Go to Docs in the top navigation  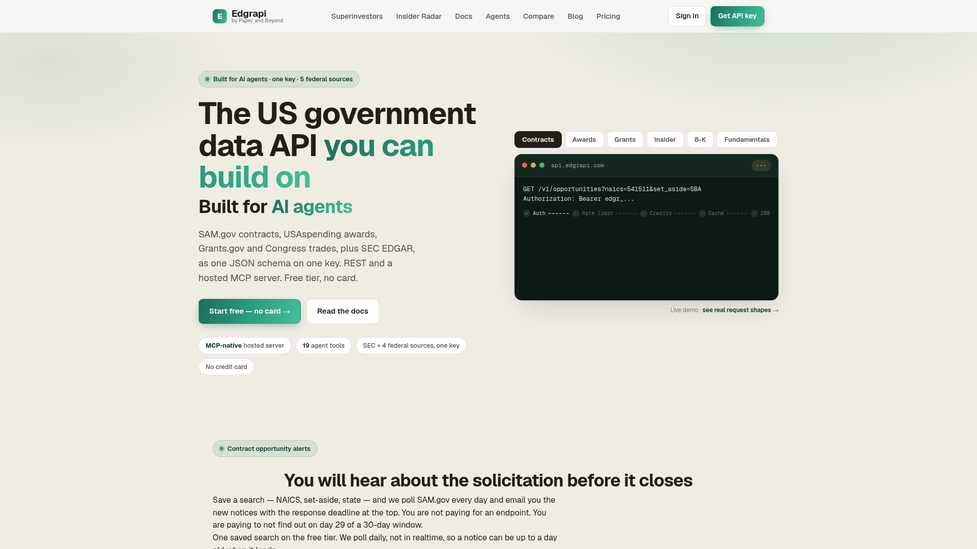pyautogui.click(x=464, y=16)
